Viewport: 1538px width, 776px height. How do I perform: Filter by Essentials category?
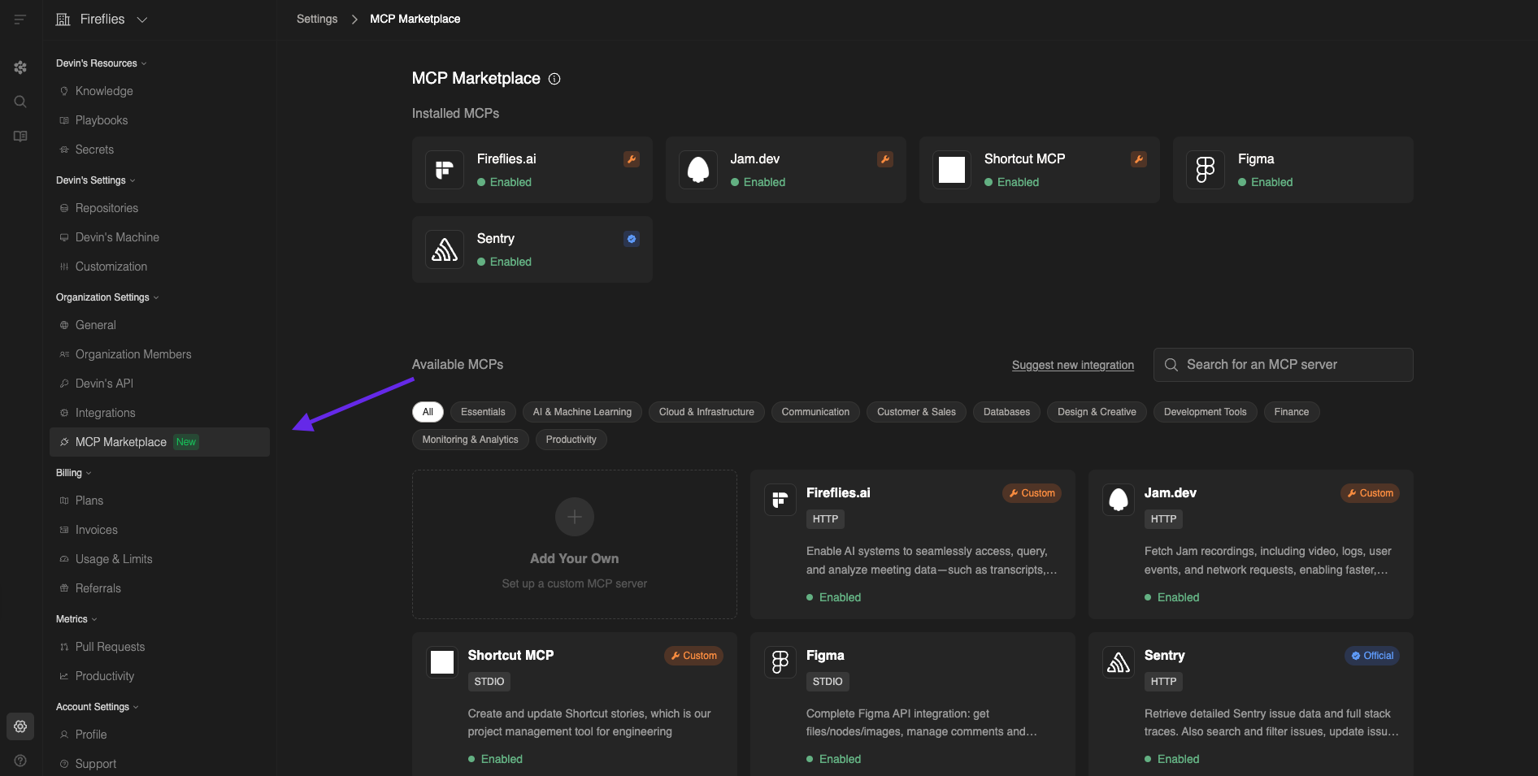[x=483, y=412]
